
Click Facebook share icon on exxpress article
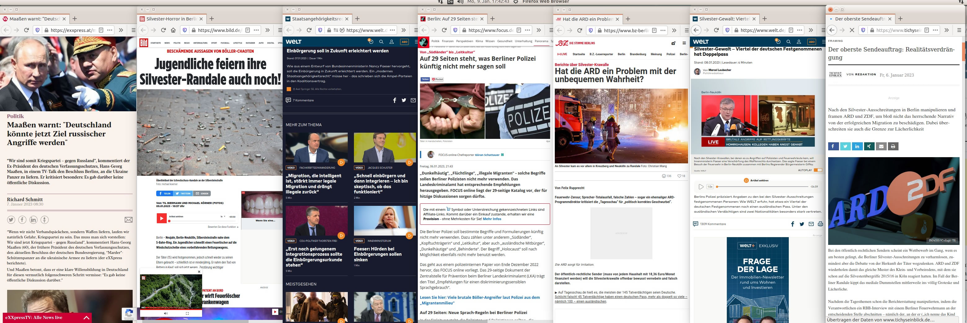coord(22,220)
